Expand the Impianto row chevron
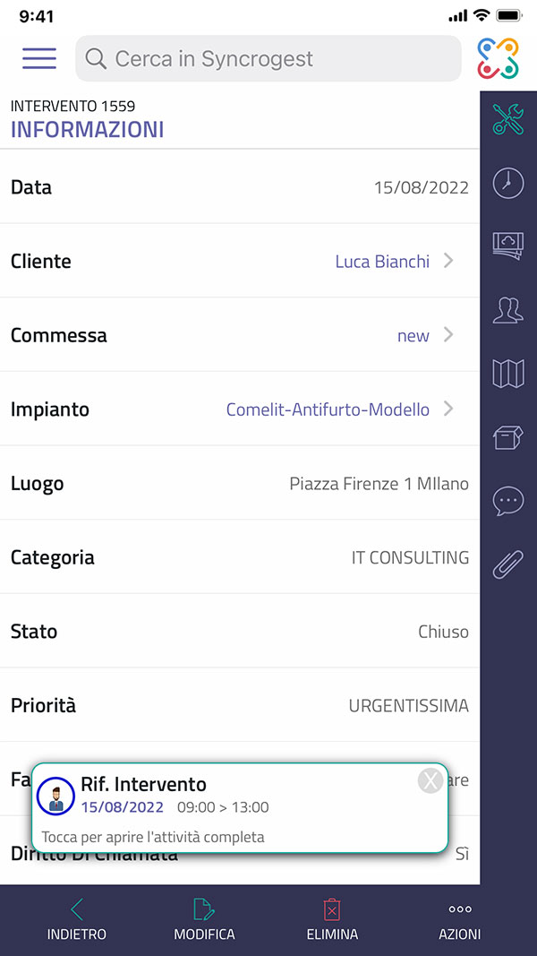Viewport: 537px width, 956px height. coord(449,409)
